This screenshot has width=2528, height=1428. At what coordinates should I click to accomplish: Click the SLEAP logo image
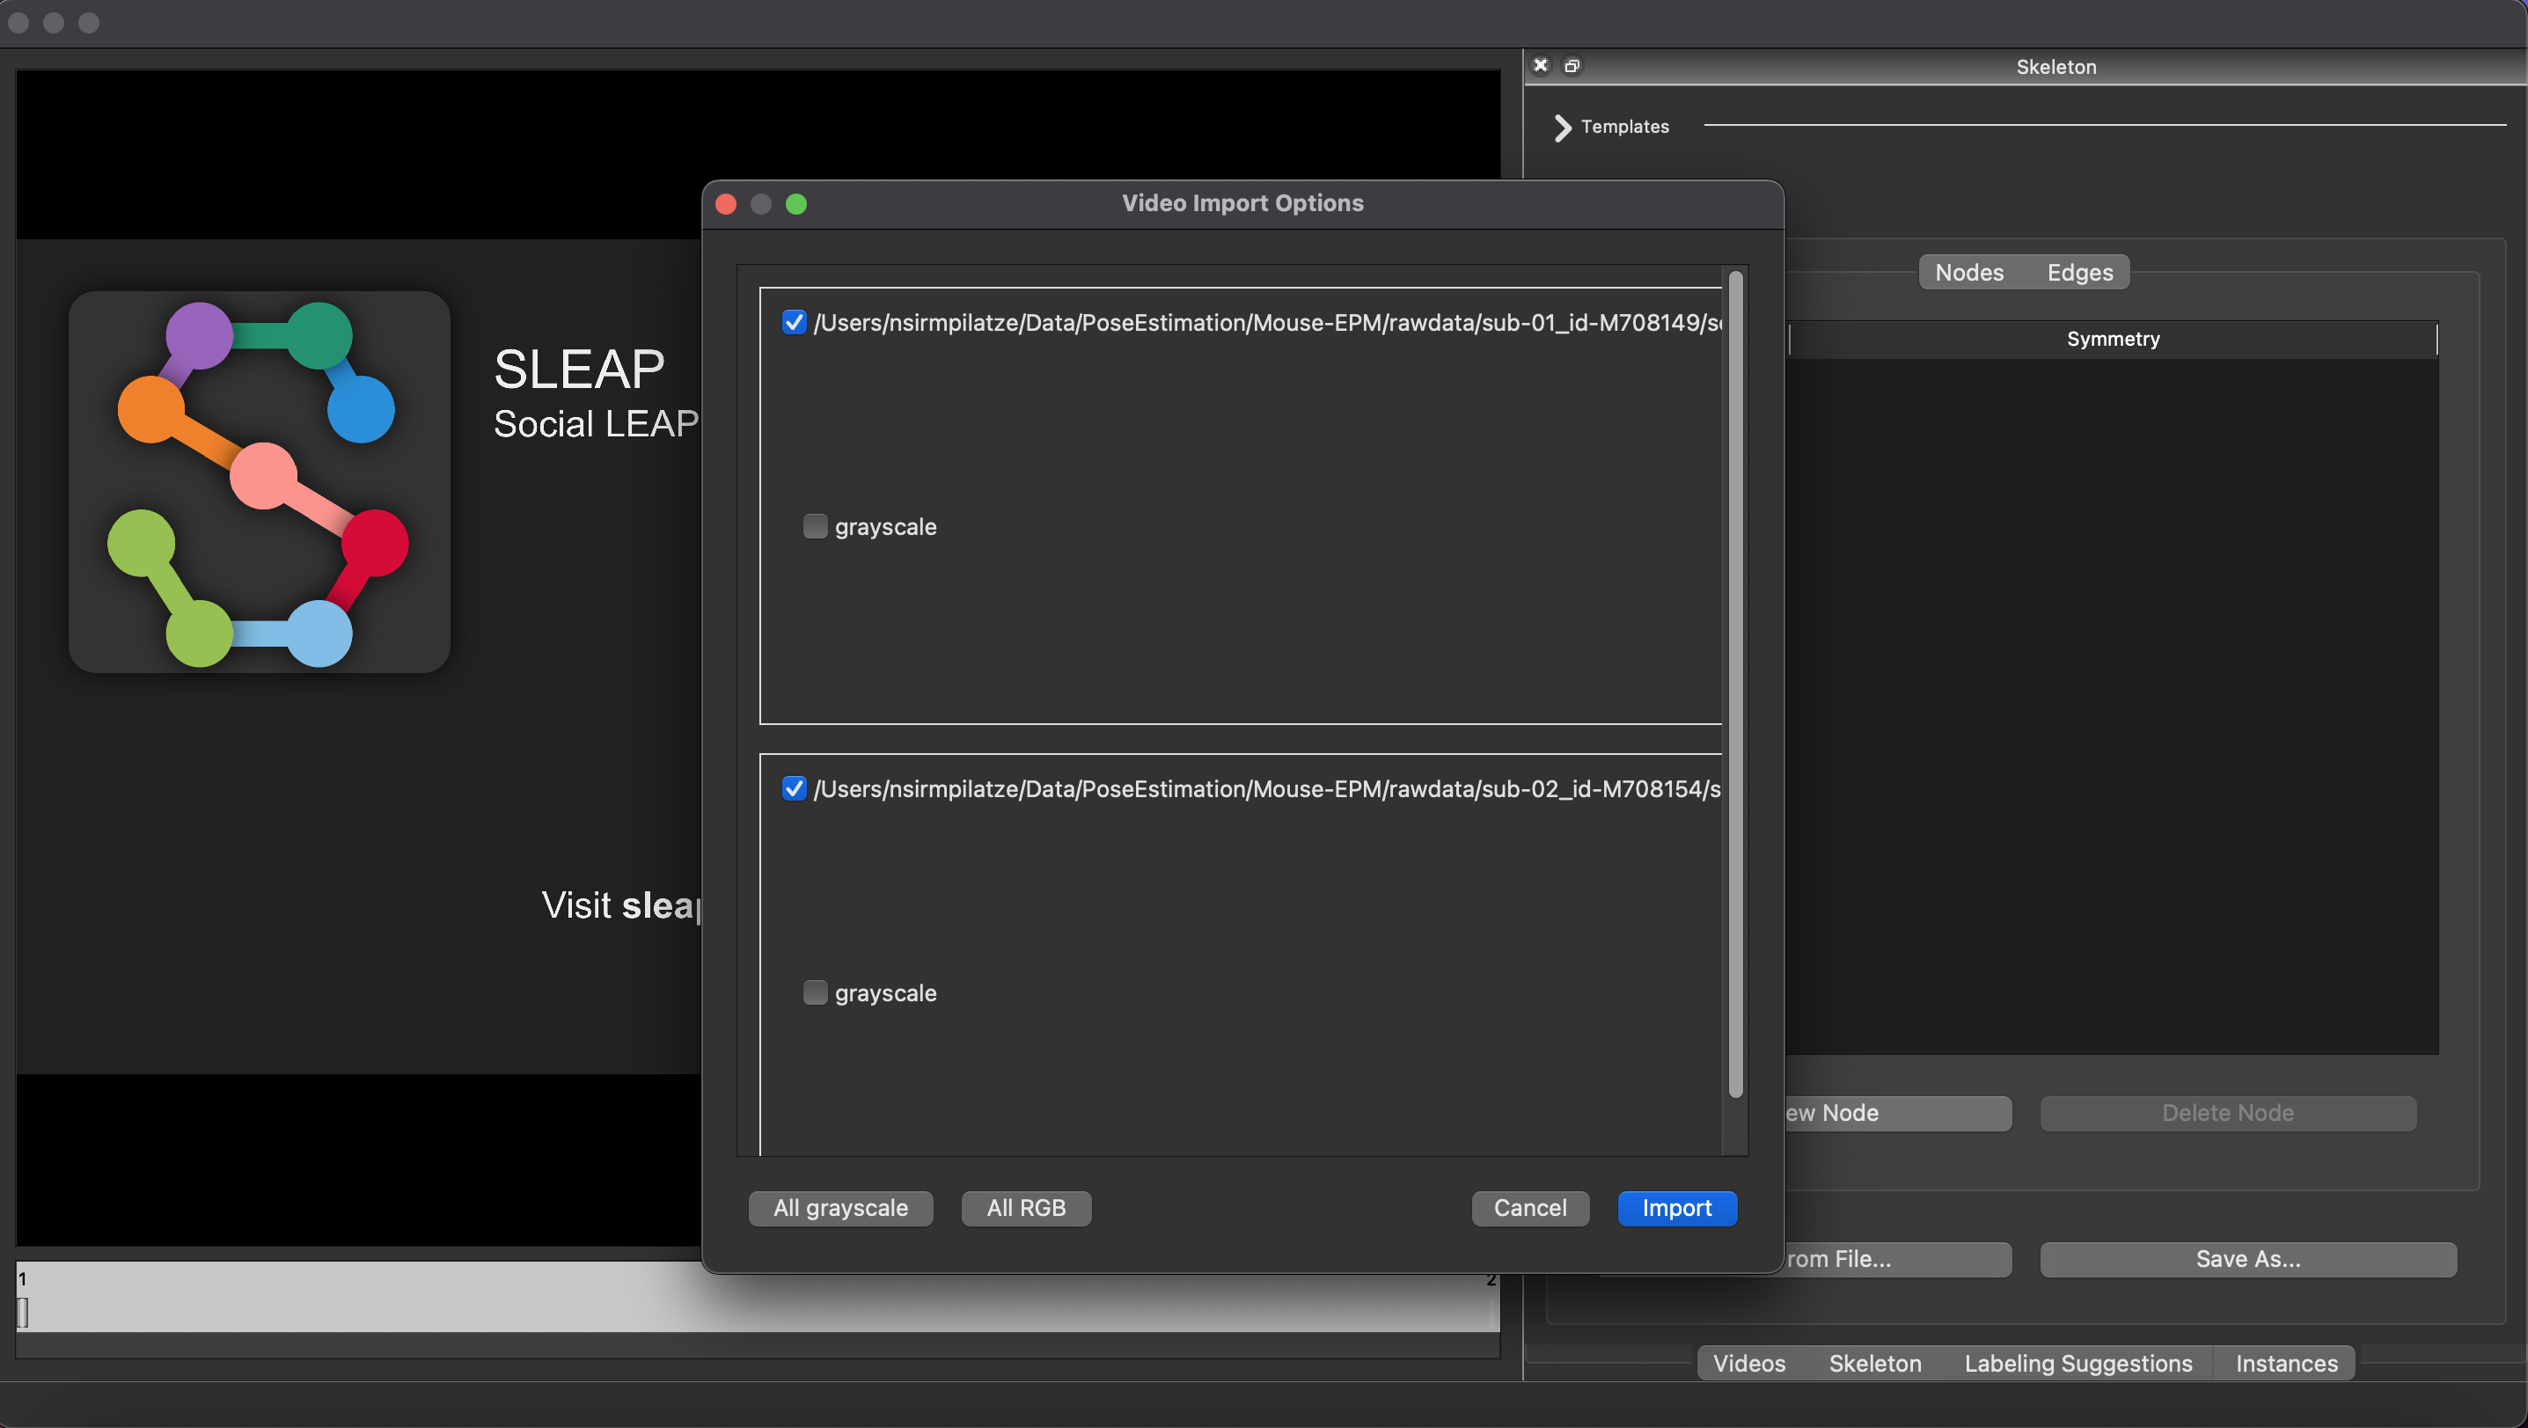(259, 482)
